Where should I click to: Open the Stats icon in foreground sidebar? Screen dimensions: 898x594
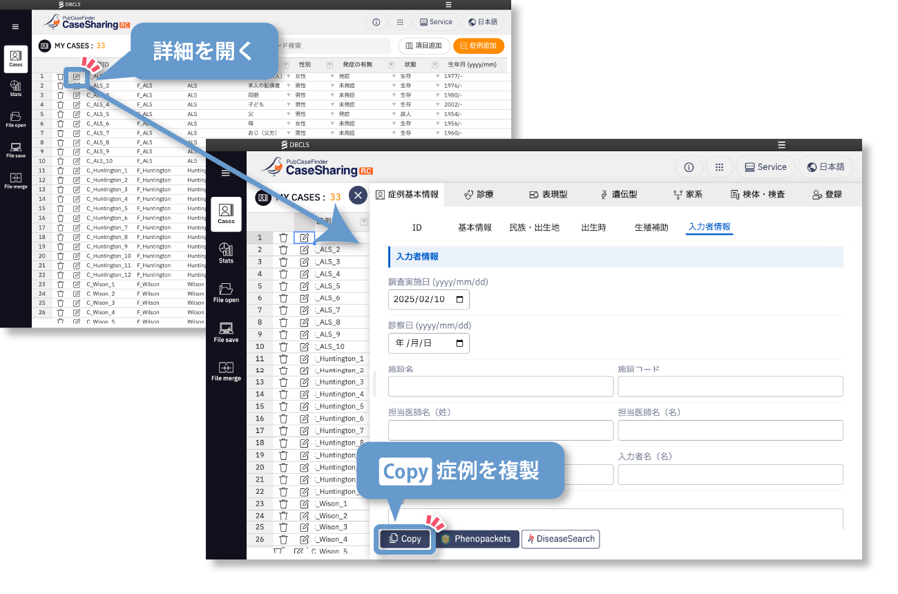tap(226, 253)
